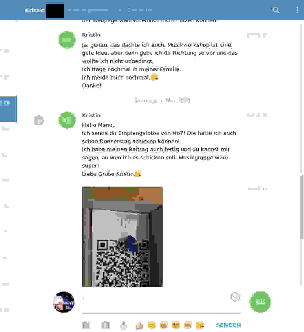Start voice recording with microphone icon
Screen dimensions: 304x332
pyautogui.click(x=124, y=325)
